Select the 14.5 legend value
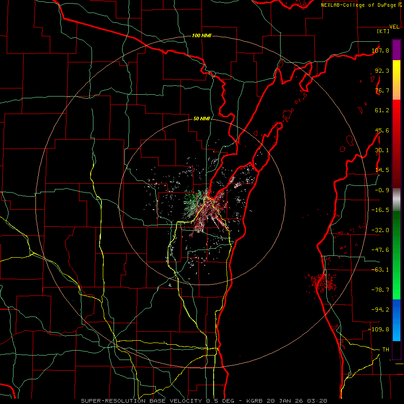404x404 pixels. [382, 170]
